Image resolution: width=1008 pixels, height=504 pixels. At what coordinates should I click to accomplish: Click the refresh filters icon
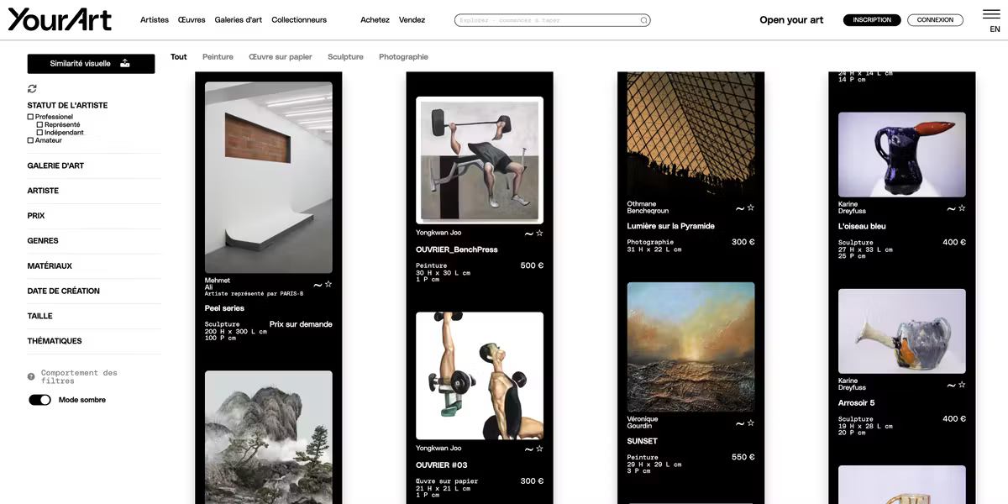coord(32,88)
